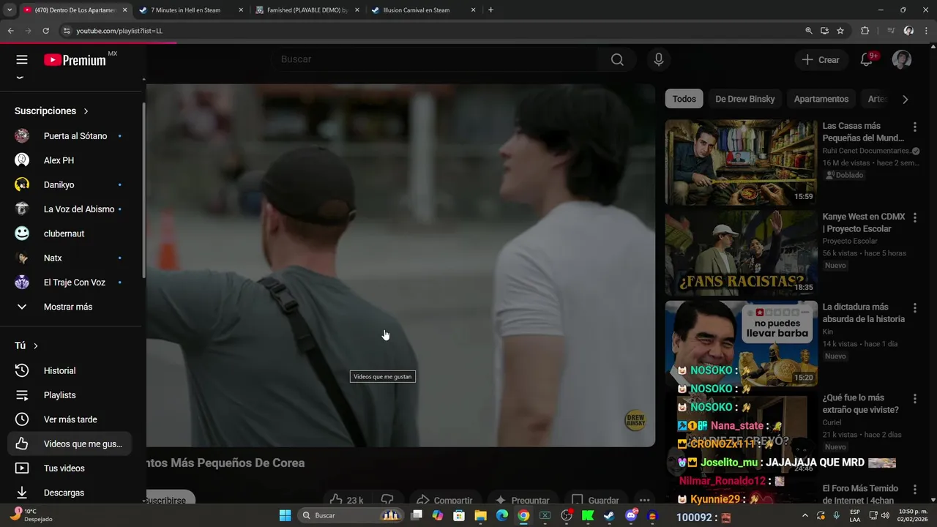Viewport: 937px width, 527px height.
Task: Open the Tú section arrow
Action: [35, 346]
